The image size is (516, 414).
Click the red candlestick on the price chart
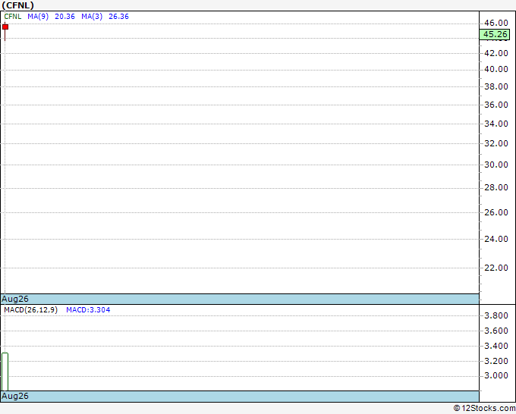(5, 27)
